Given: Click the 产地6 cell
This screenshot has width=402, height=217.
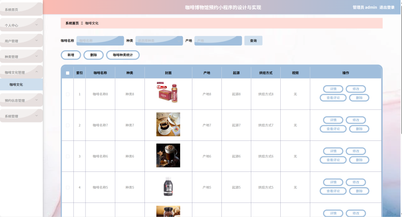Looking at the screenshot, I should coord(206,156).
